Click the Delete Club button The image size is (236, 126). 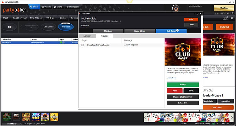(183, 103)
